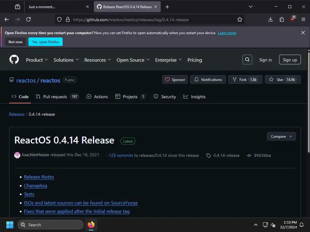
Task: Click the site padlock icon
Action: tap(68, 19)
